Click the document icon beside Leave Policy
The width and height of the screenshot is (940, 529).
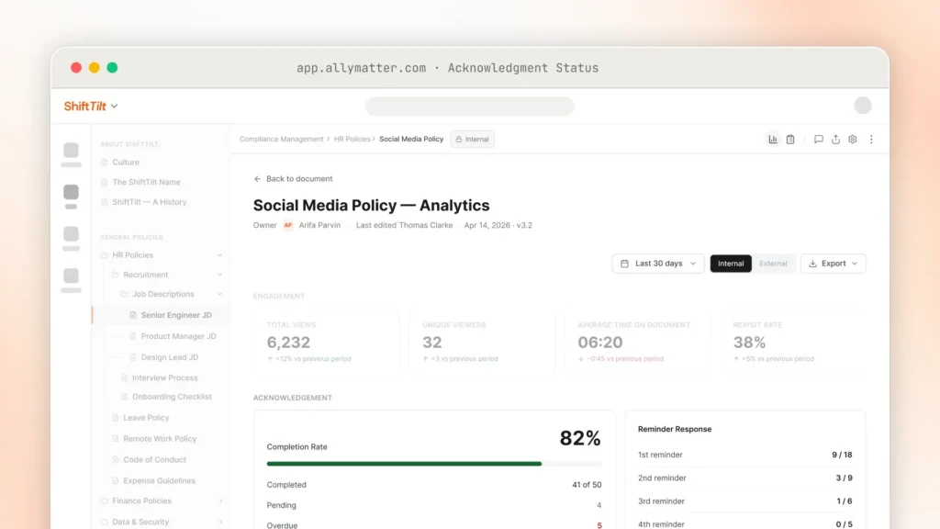click(x=115, y=418)
